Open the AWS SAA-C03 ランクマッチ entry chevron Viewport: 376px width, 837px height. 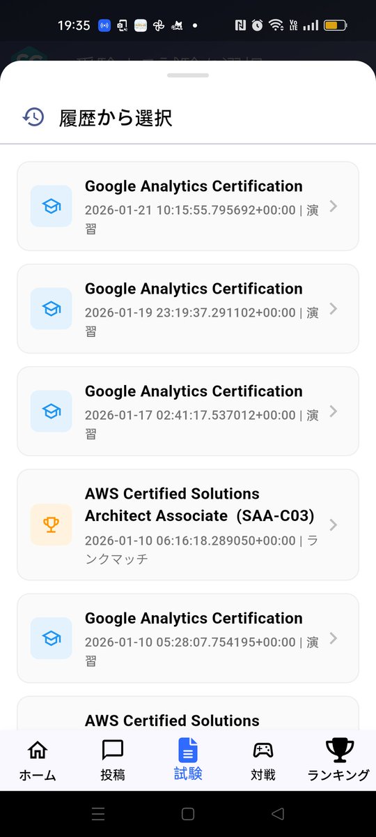tap(334, 525)
